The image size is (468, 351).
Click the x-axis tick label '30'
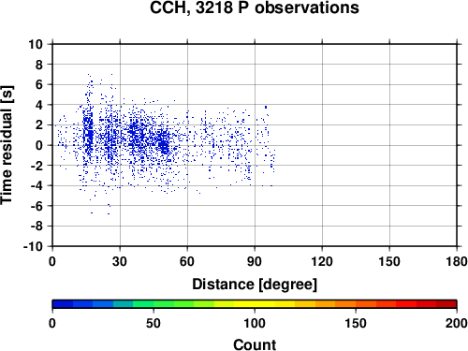point(120,261)
